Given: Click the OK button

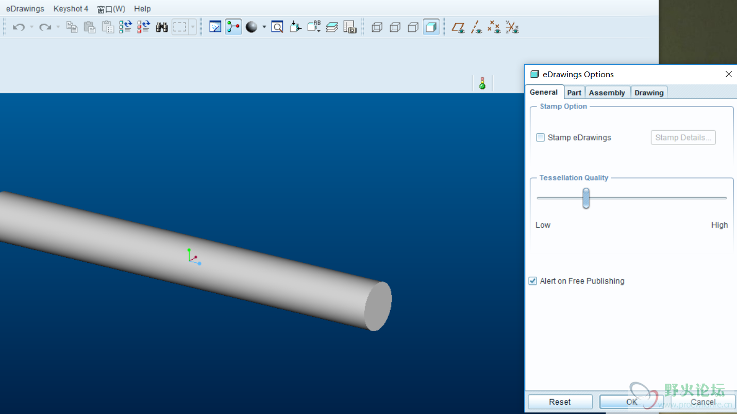Looking at the screenshot, I should pyautogui.click(x=632, y=402).
